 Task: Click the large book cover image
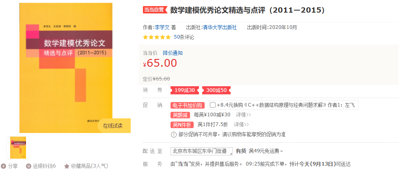(66, 68)
